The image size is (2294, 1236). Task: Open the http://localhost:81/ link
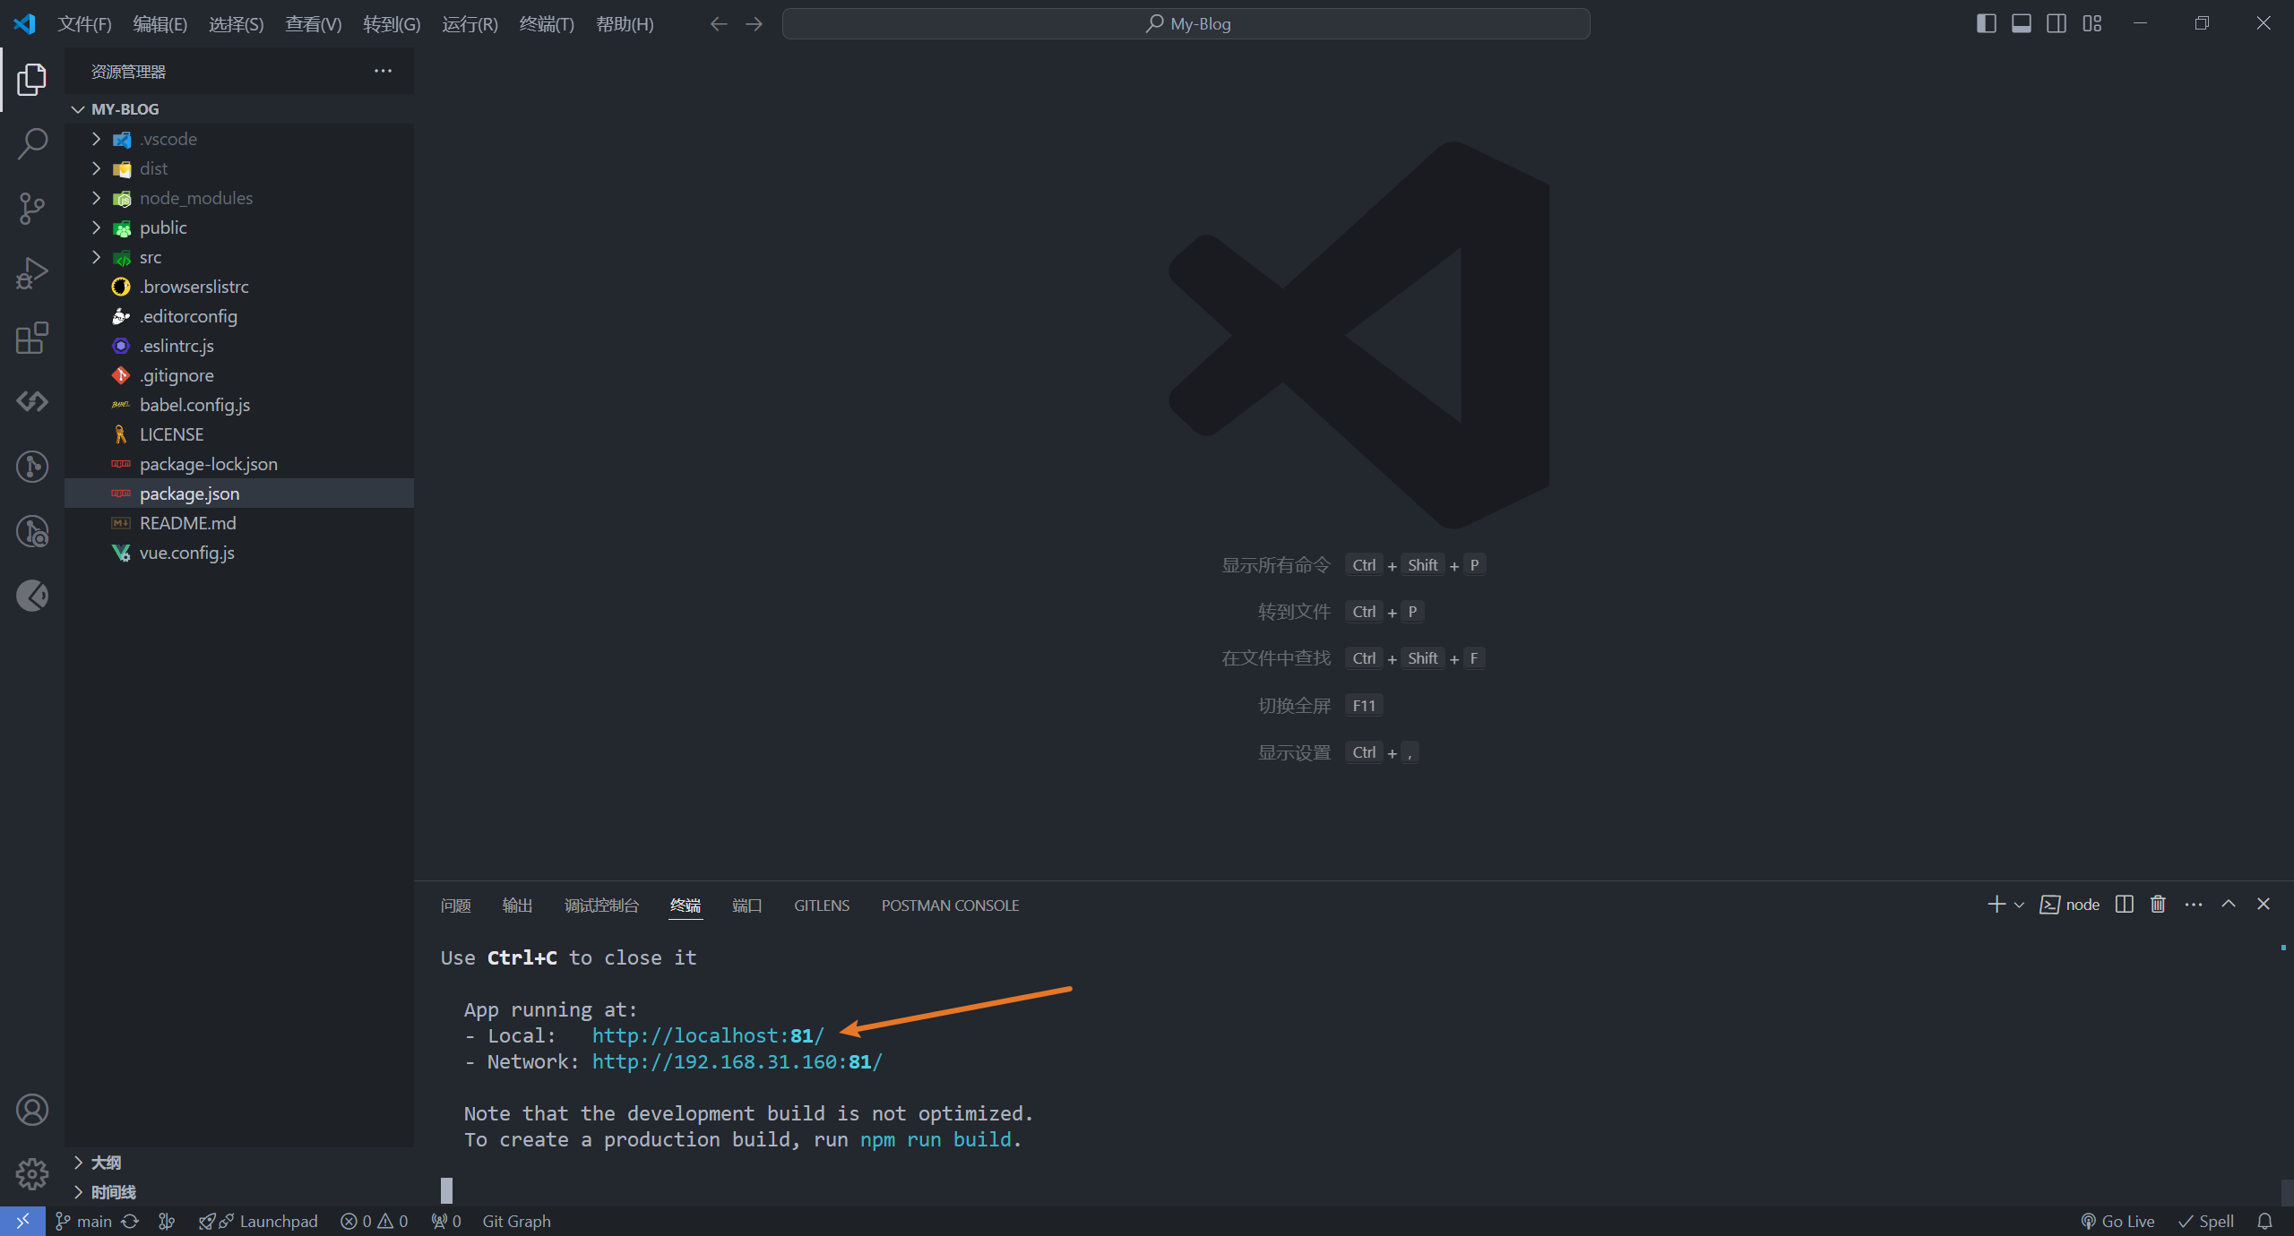pos(708,1035)
